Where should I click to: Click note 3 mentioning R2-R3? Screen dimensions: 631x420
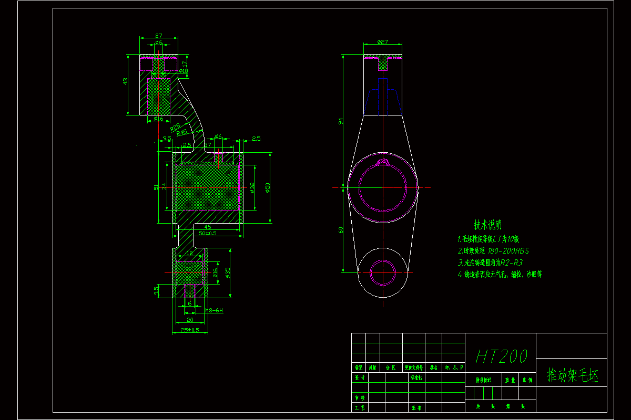(490, 262)
